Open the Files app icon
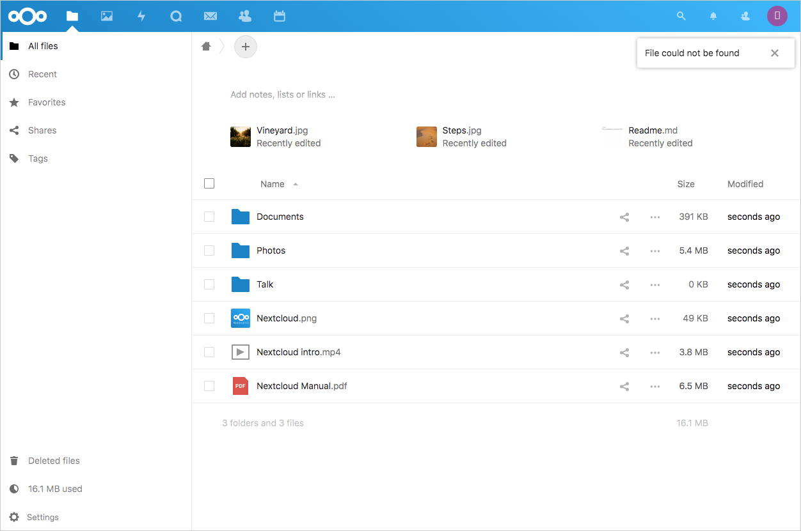The width and height of the screenshot is (801, 531). coord(72,16)
